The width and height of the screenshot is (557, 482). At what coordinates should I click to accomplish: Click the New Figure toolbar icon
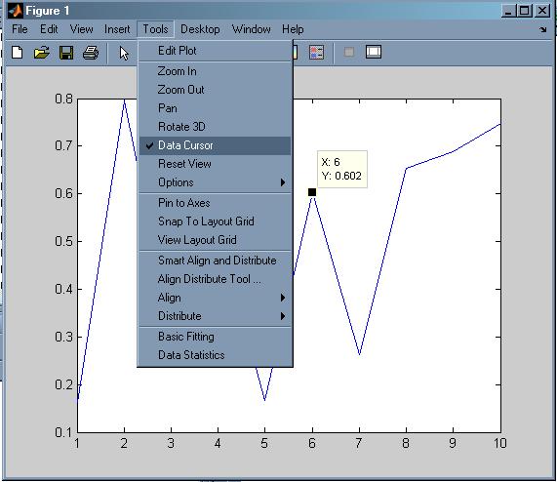(17, 53)
